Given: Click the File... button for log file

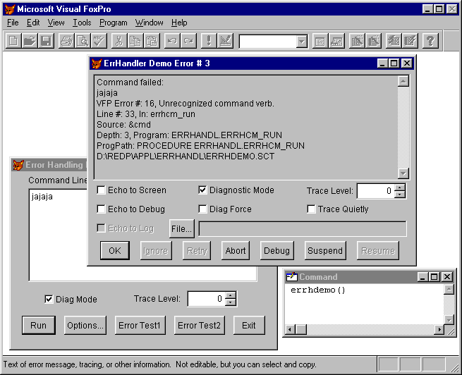Looking at the screenshot, I should [182, 228].
